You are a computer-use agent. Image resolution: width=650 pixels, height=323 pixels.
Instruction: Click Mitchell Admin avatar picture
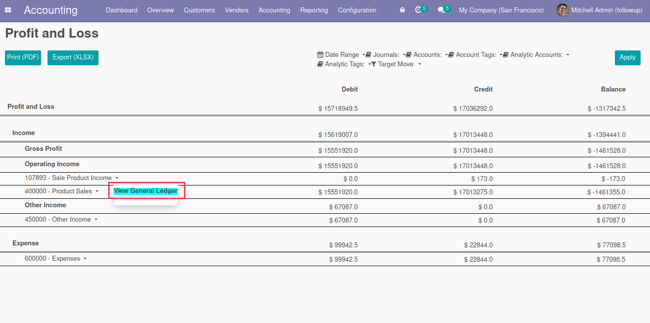coord(562,10)
